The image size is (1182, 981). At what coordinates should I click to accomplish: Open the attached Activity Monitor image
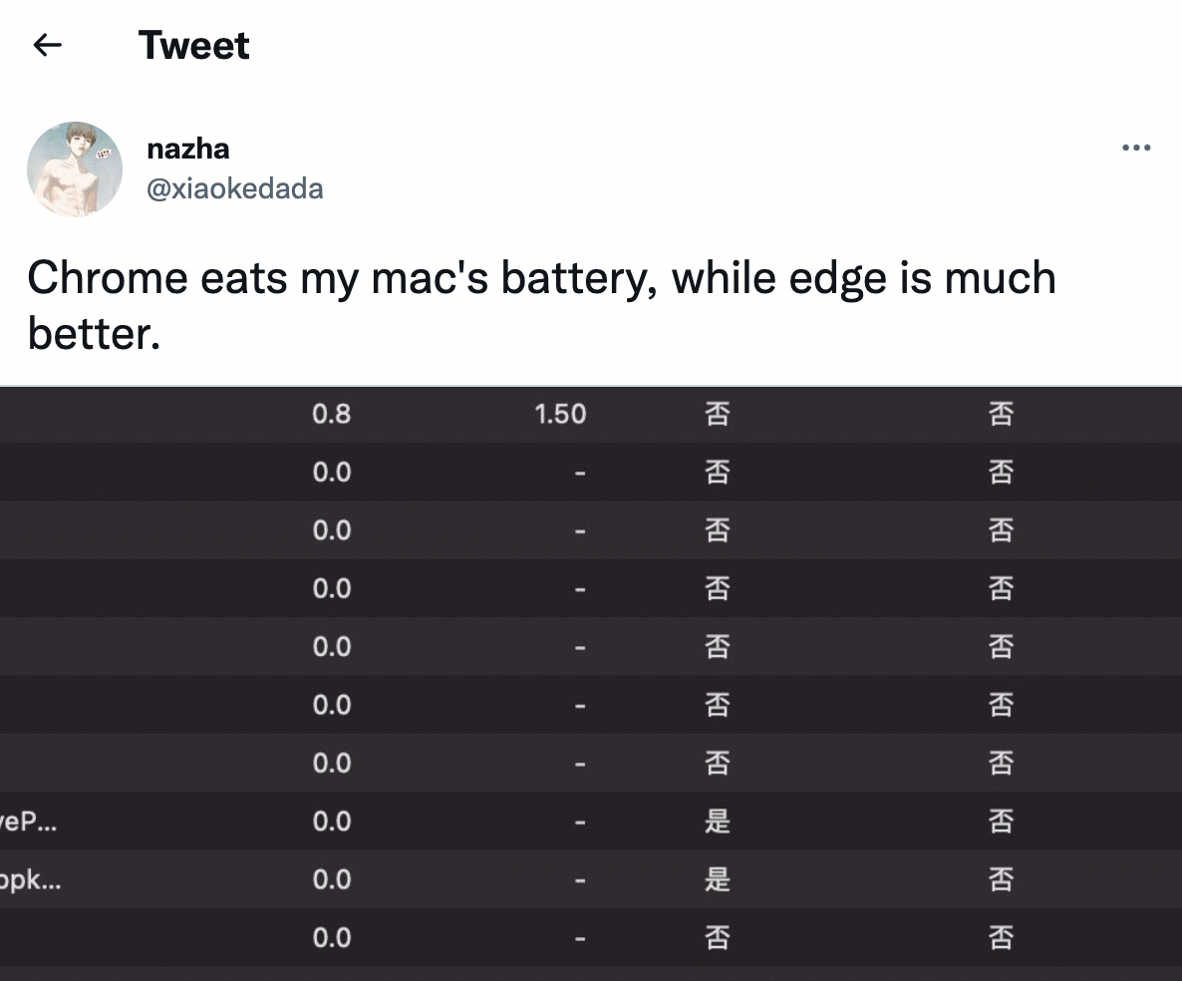point(591,683)
